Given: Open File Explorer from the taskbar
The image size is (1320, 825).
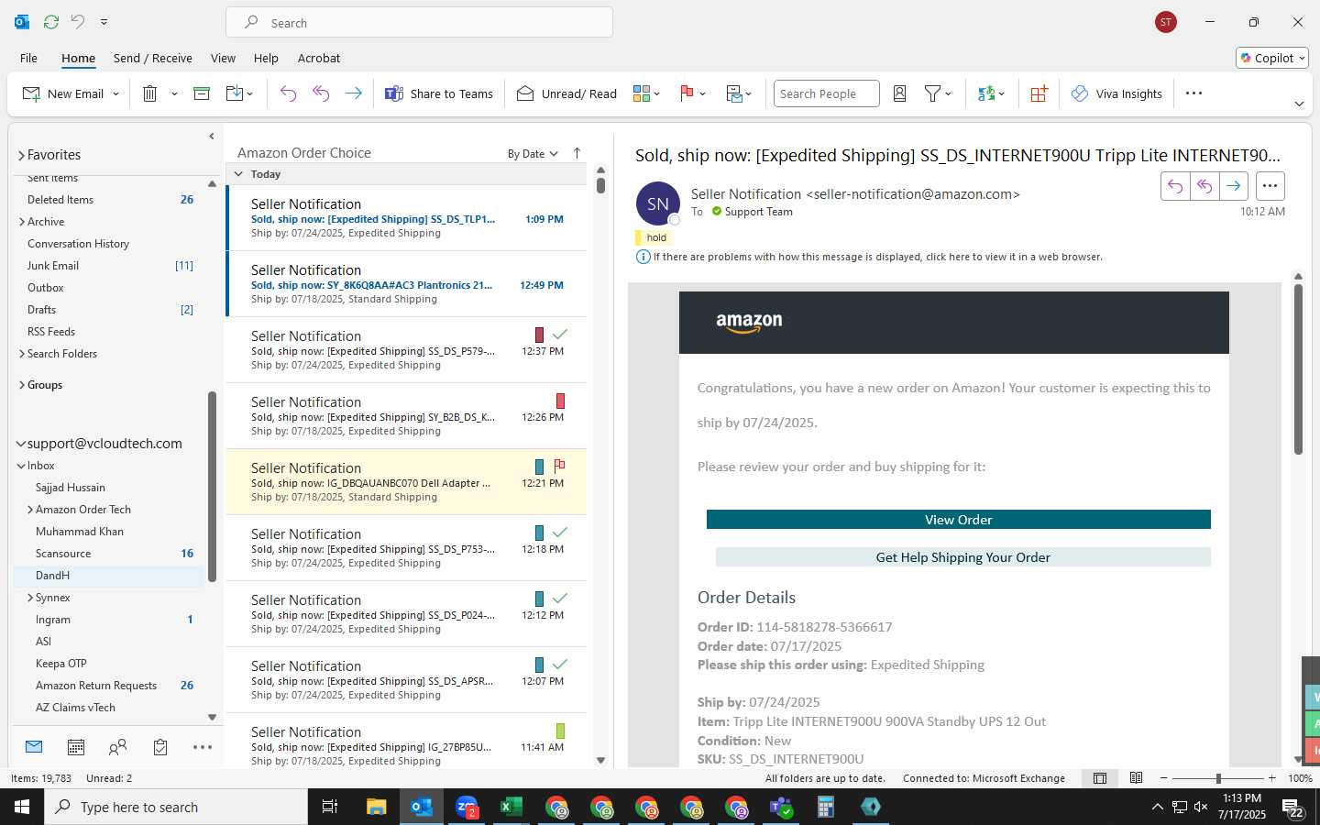Looking at the screenshot, I should [376, 807].
